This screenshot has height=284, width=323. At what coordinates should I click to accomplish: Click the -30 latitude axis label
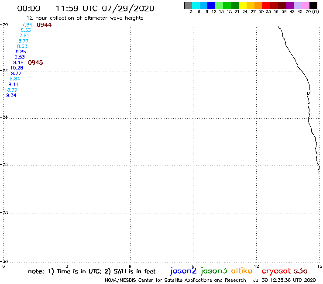(x=4, y=261)
